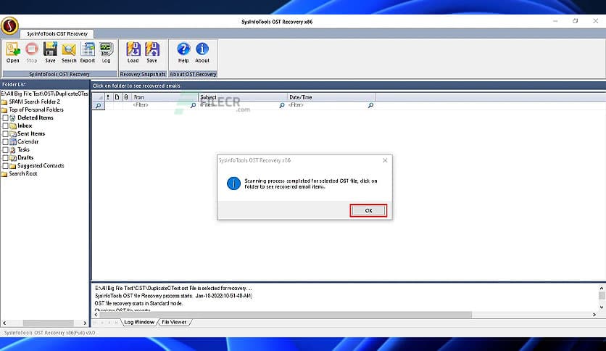Open the Search emails tool
Screen dimensions: 606x351
(x=69, y=52)
